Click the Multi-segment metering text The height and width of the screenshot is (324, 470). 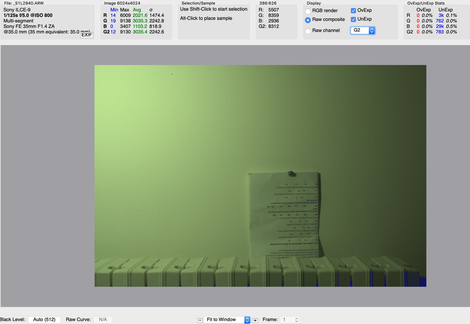[18, 21]
